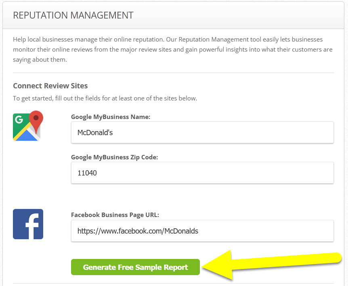
Task: Click the Google Maps icon
Action: tap(28, 126)
